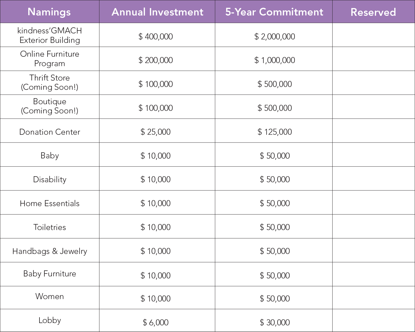Select the Home Essentials naming

50,203
